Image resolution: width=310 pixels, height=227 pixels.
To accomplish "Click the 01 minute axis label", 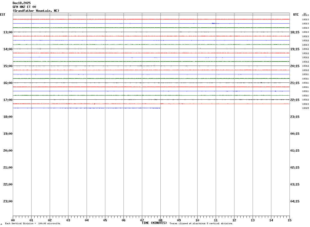I will [x=31, y=220].
